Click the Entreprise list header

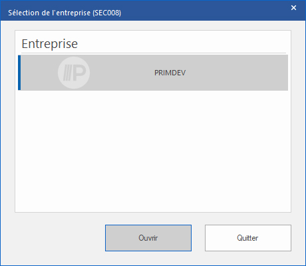(50, 43)
